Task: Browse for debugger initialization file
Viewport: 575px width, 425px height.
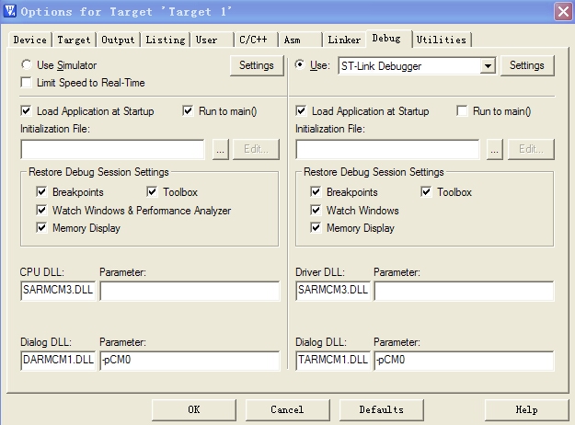Action: (495, 149)
